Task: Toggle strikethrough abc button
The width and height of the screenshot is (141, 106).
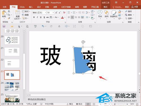Action: [x=48, y=17]
